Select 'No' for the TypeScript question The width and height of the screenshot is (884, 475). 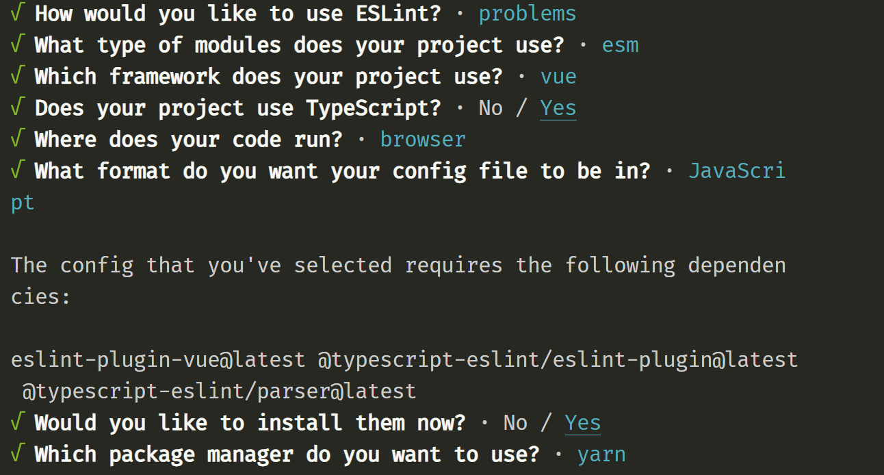(491, 108)
